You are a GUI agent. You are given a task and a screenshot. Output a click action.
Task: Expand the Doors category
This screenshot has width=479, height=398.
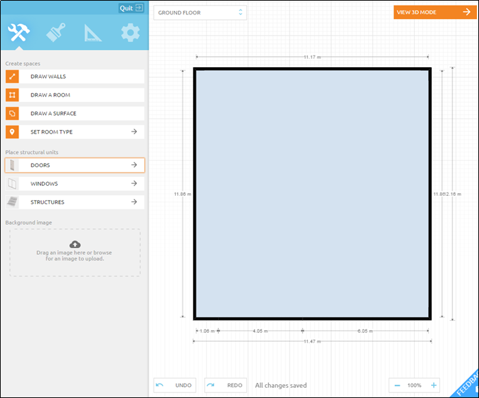75,165
